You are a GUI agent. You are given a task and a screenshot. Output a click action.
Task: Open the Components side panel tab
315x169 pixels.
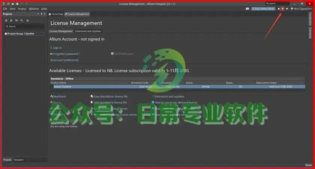pos(310,19)
